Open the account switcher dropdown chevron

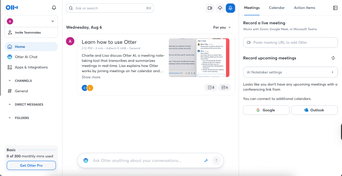coord(52,21)
